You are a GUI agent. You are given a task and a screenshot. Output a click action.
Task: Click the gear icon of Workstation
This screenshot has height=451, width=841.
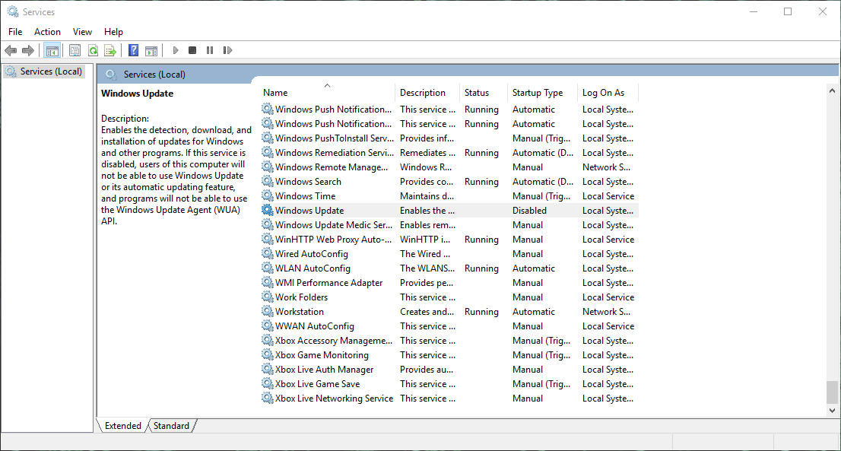click(267, 312)
